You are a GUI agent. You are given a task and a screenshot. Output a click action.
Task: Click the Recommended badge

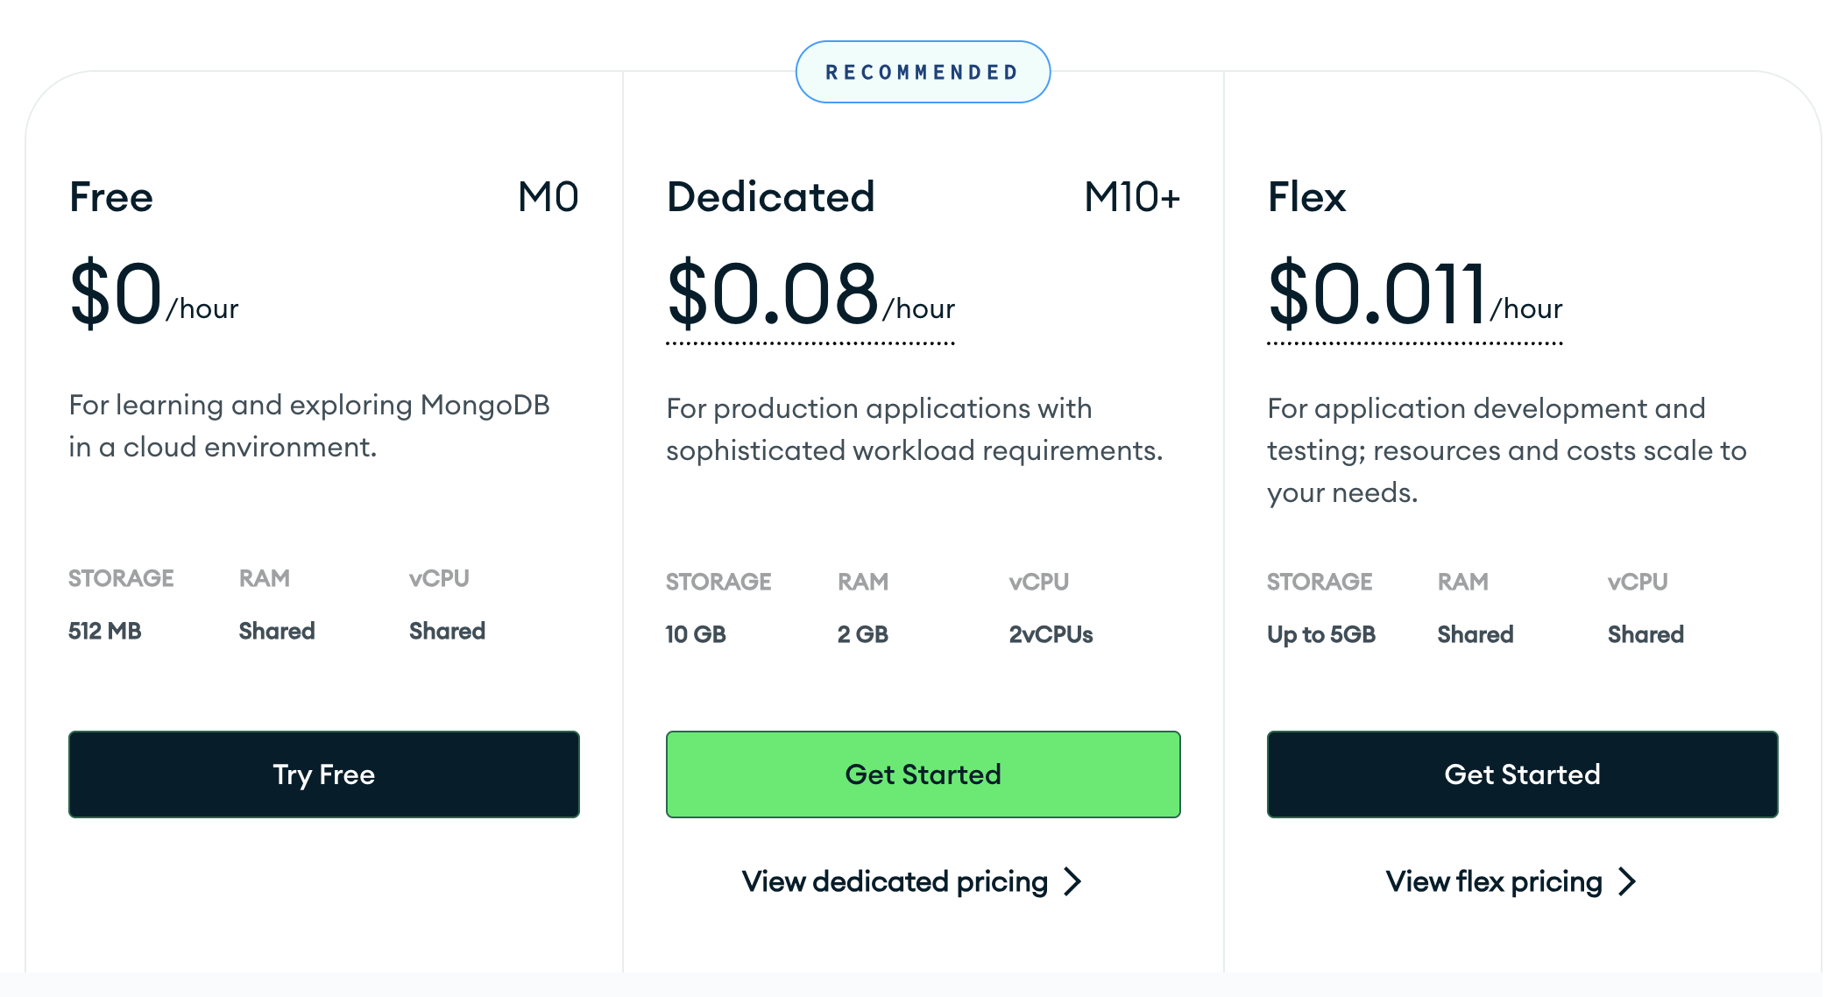[x=923, y=72]
